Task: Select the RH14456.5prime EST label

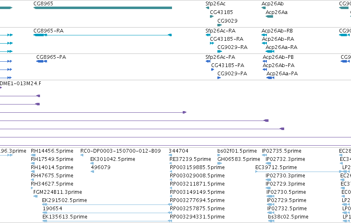Action: (x=52, y=151)
